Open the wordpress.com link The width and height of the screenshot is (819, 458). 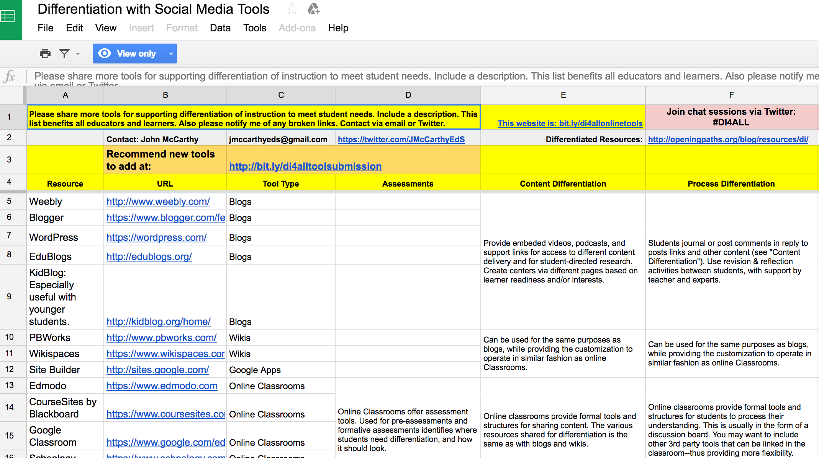(x=156, y=237)
